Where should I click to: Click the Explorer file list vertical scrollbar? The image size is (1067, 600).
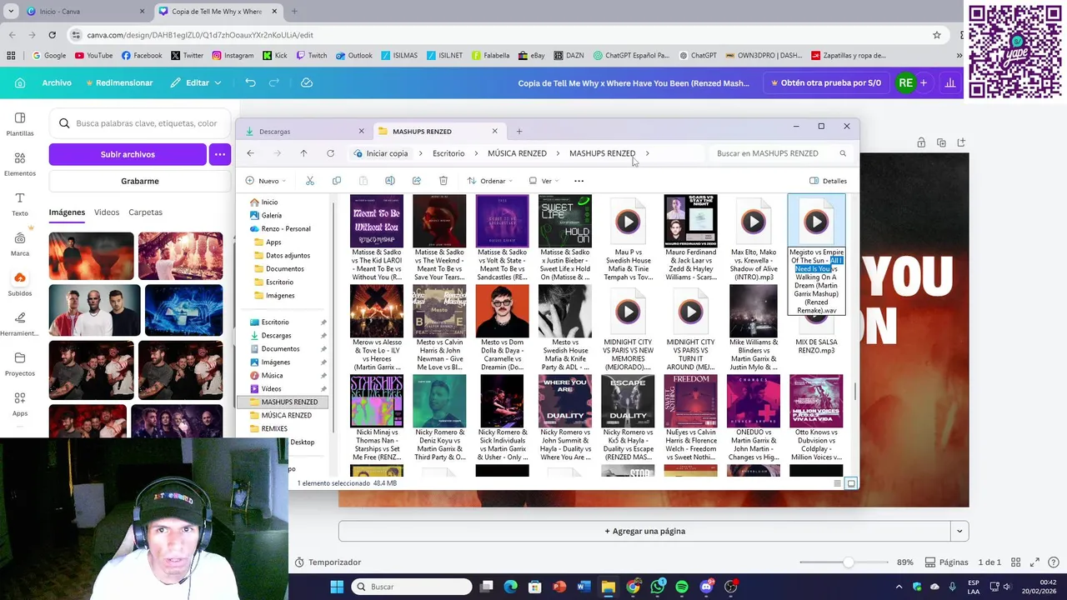(x=854, y=390)
